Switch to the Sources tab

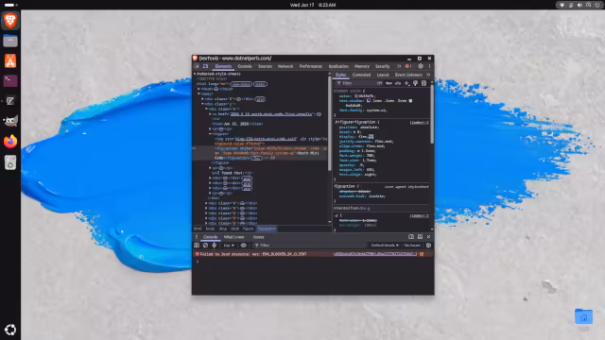coord(265,66)
